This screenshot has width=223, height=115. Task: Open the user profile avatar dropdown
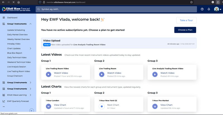pos(217,9)
